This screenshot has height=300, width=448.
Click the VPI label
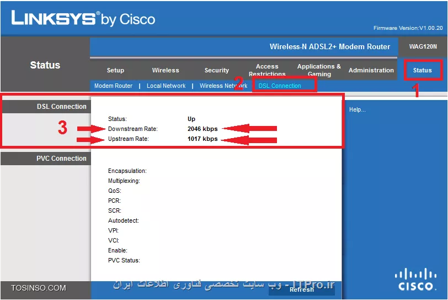pyautogui.click(x=114, y=230)
